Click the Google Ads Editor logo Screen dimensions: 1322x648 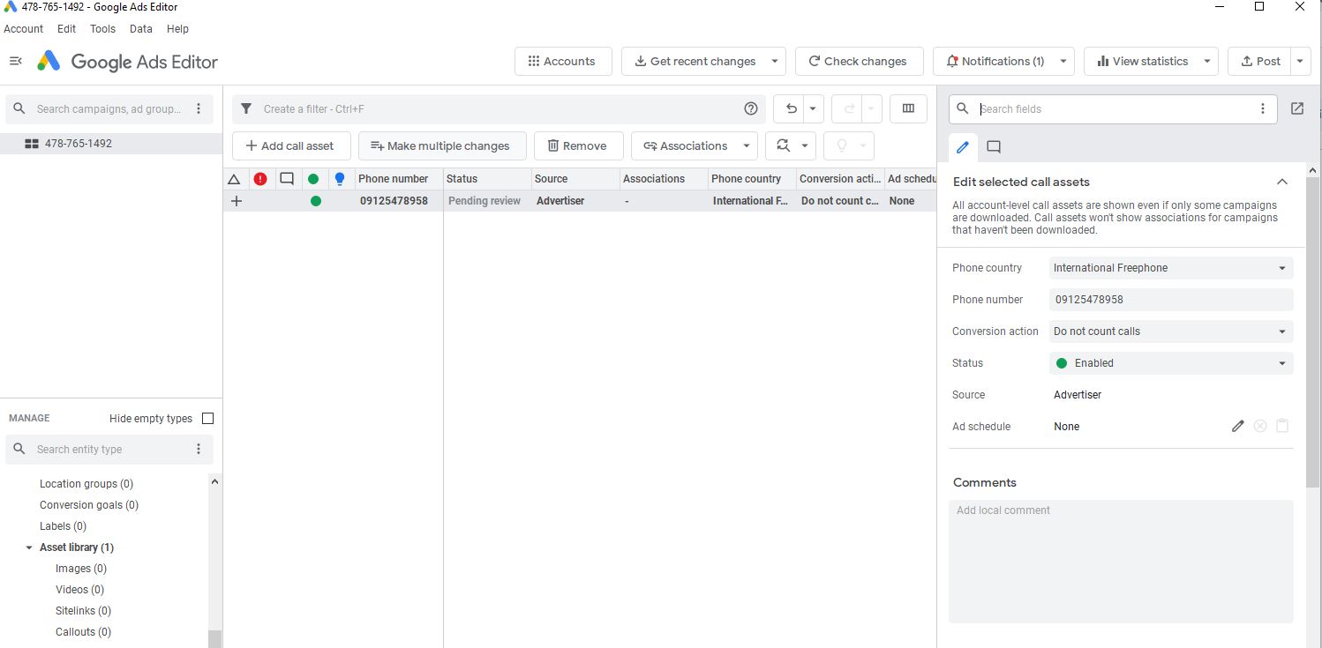tap(49, 62)
